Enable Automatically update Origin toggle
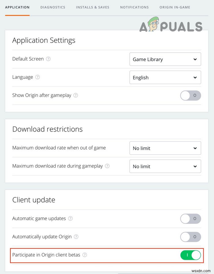Screen dimensions: 214x274 [190, 237]
